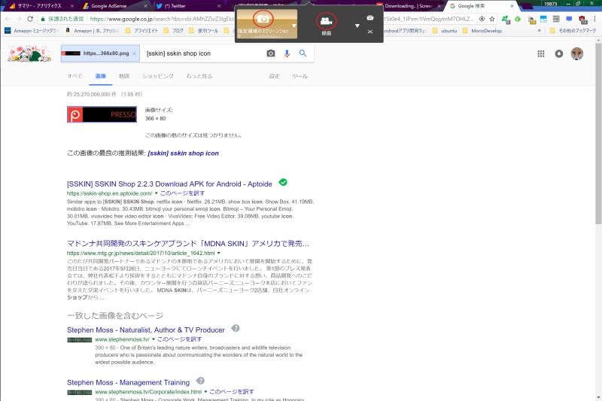Open dropdown arrow beside screenshot camera button
This screenshot has height=401, width=602.
pyautogui.click(x=294, y=26)
